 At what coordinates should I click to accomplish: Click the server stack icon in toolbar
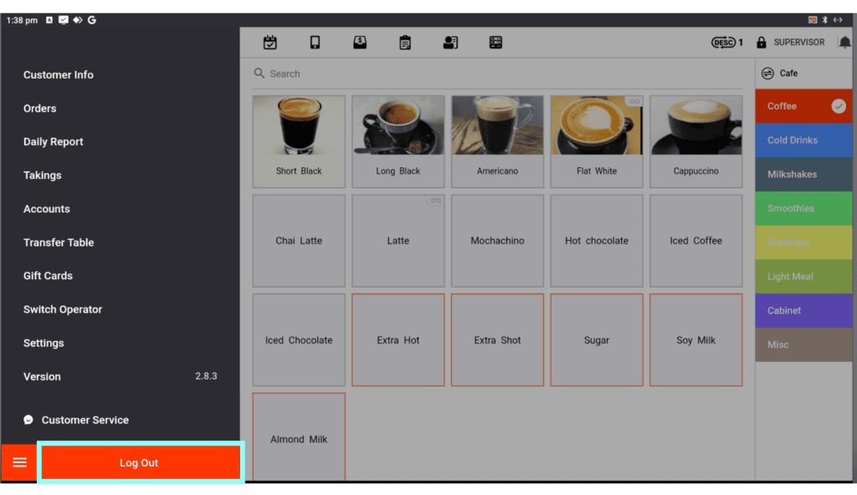pyautogui.click(x=495, y=43)
